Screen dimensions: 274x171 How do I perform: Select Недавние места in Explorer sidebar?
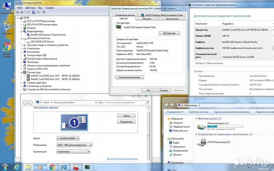coord(182,127)
